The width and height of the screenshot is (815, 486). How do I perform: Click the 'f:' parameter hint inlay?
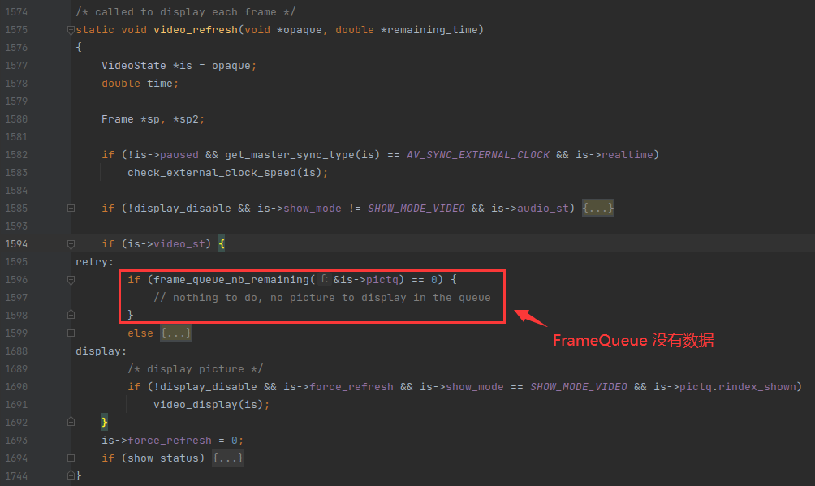[x=325, y=279]
